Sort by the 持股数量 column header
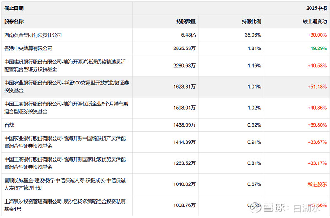 click(x=186, y=21)
